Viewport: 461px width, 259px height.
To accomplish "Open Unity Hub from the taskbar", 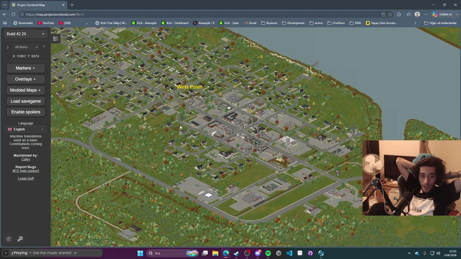I will point(278,253).
